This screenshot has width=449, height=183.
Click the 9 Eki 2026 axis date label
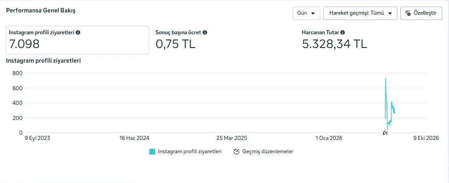click(x=426, y=138)
